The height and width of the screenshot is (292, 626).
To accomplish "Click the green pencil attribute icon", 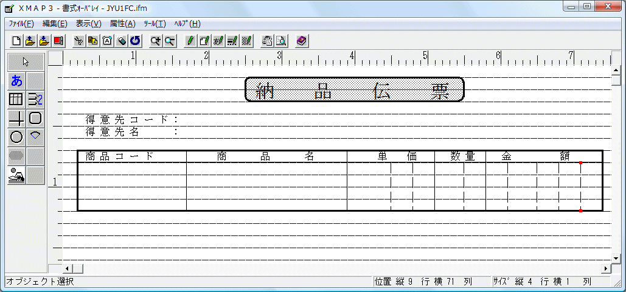I will click(x=190, y=40).
